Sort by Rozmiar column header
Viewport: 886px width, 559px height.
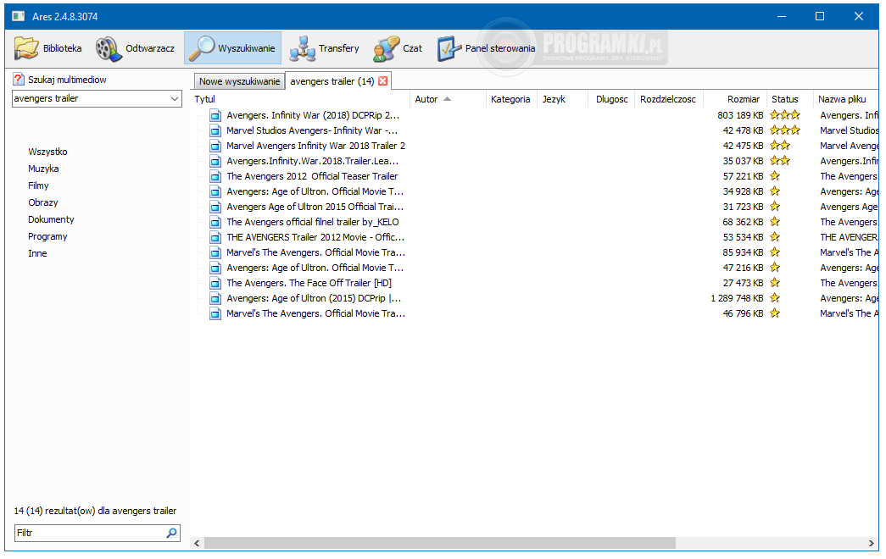tap(735, 99)
